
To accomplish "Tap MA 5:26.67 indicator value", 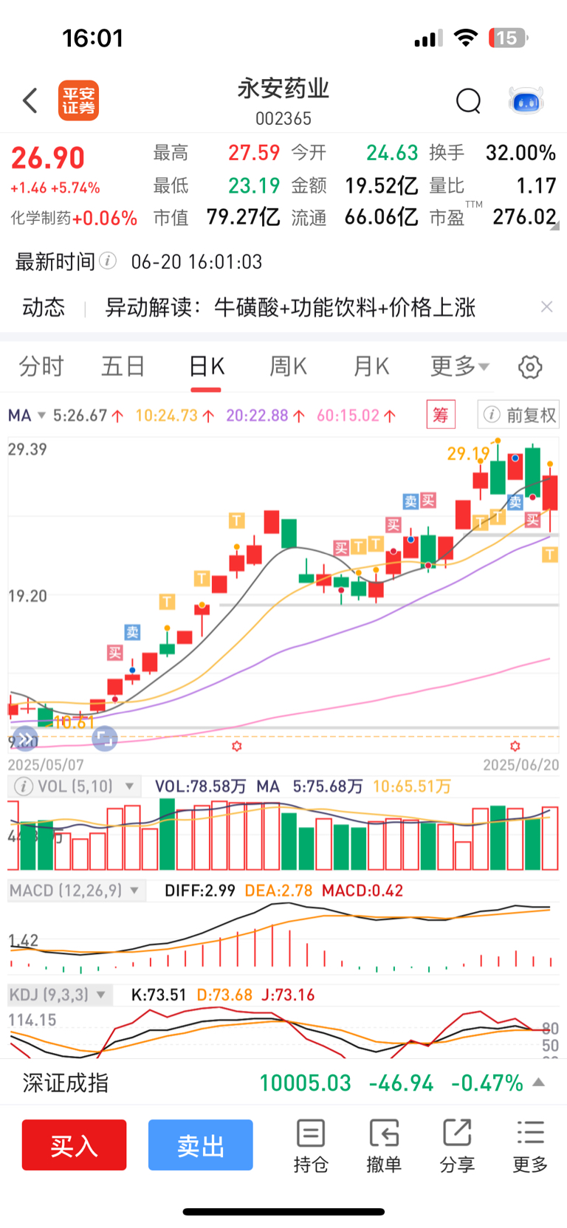I will click(x=88, y=416).
